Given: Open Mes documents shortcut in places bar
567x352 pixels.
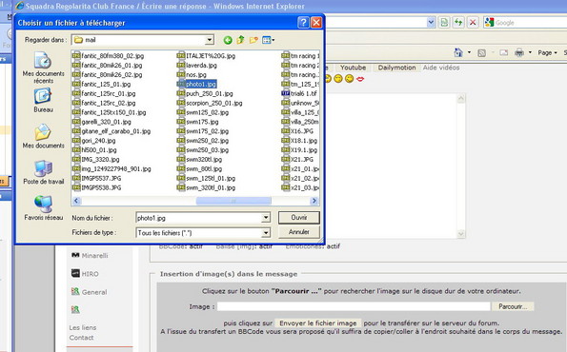Looking at the screenshot, I should click(44, 136).
